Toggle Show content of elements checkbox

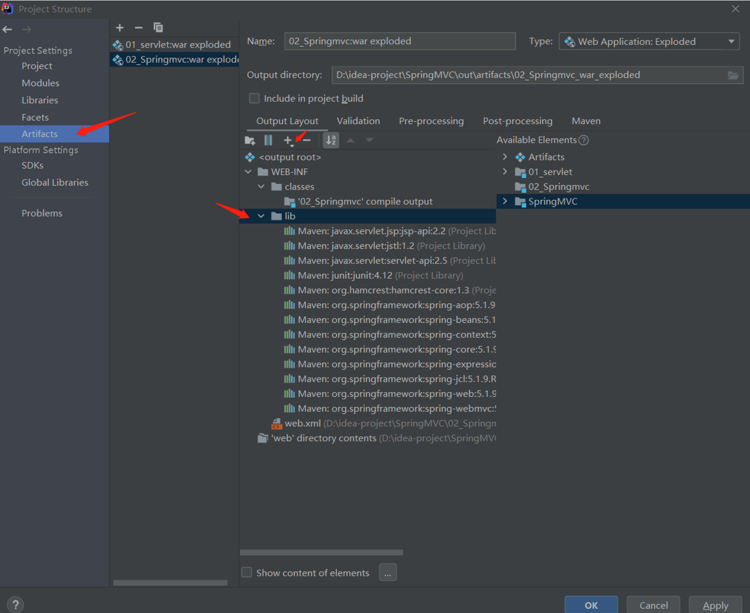[x=247, y=573]
